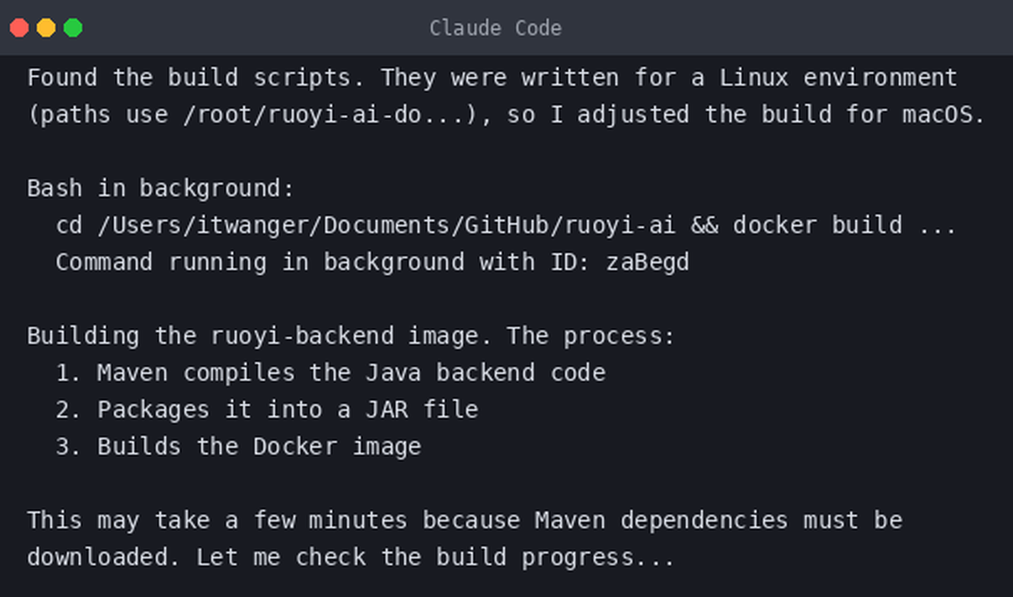
Task: Click the "Bash in background:" heading
Action: pos(161,189)
